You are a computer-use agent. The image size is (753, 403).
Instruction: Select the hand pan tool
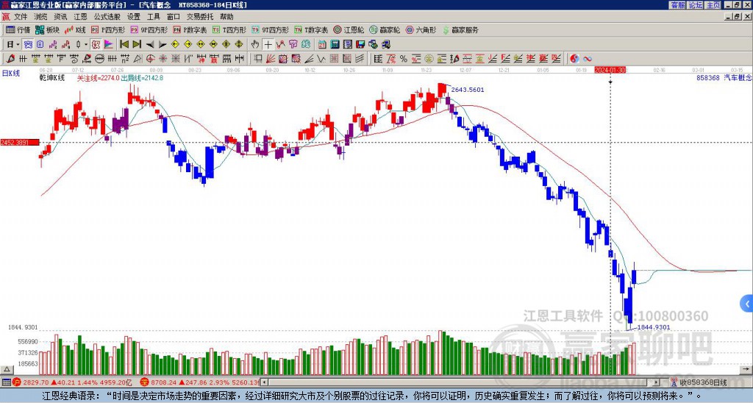coord(255,45)
